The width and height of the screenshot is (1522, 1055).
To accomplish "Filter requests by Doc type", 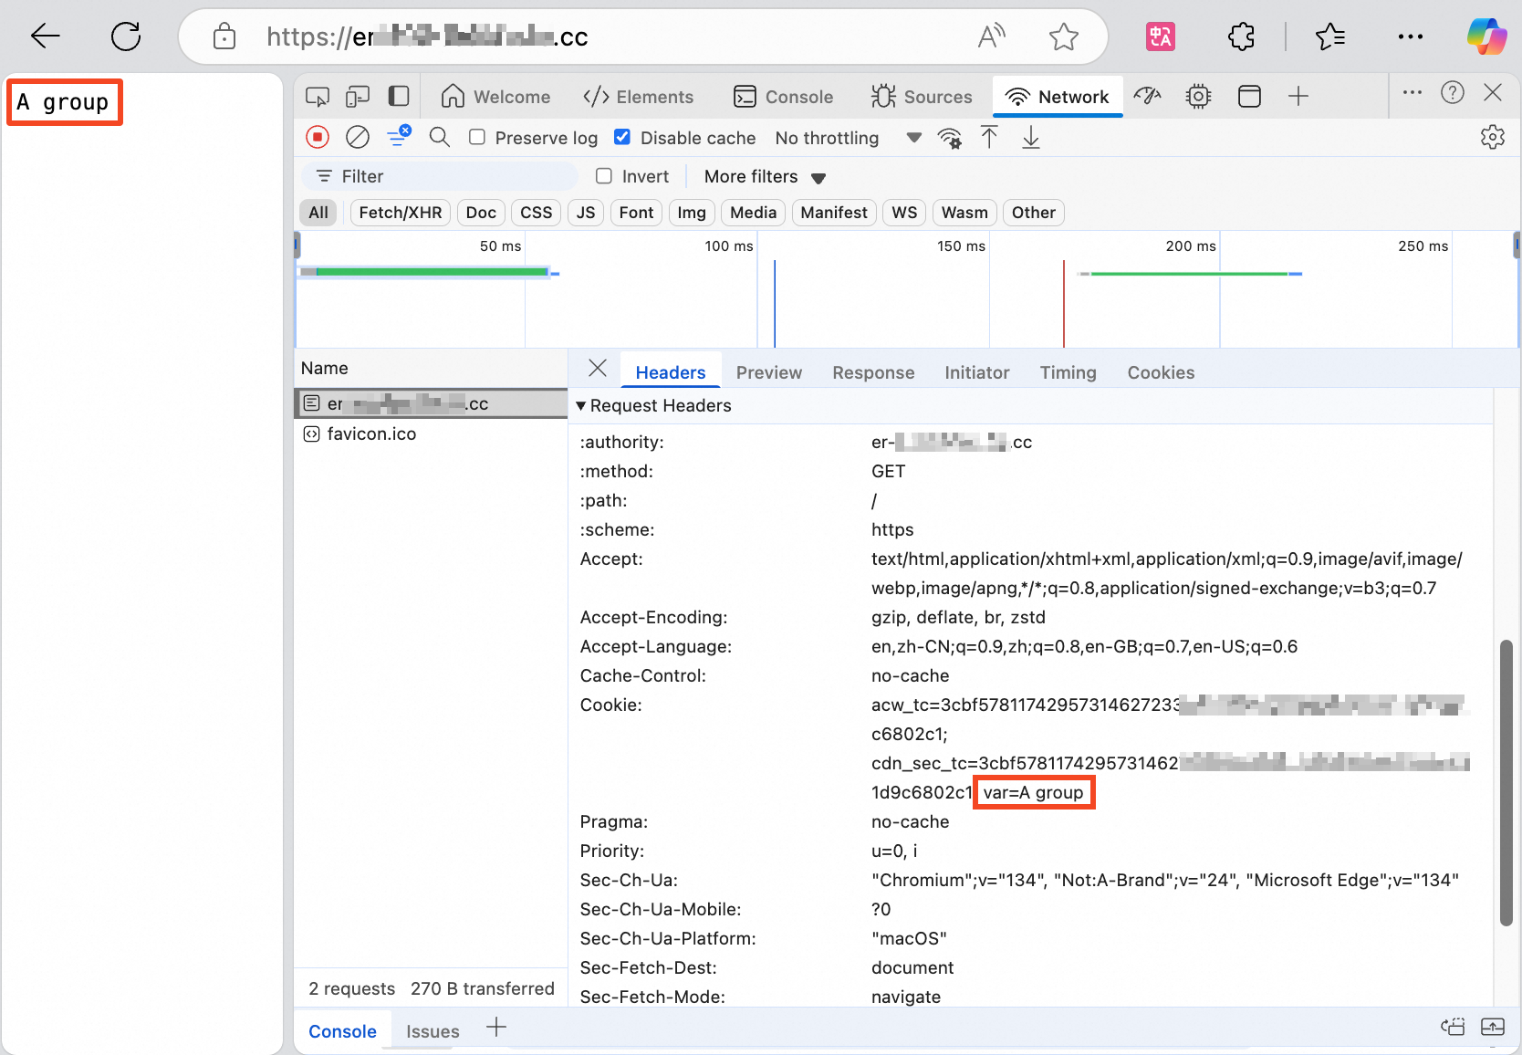I will click(x=481, y=213).
